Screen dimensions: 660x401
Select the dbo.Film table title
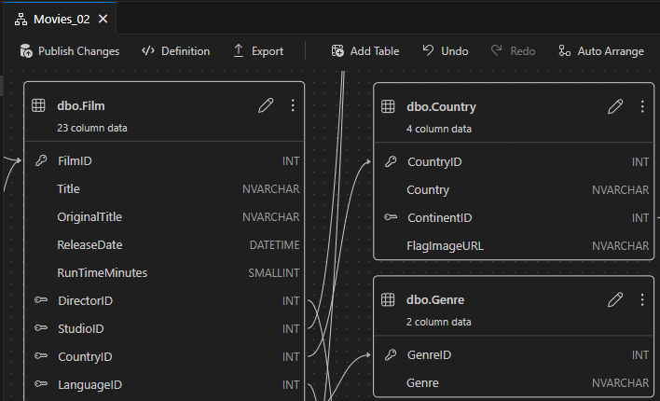pyautogui.click(x=81, y=105)
